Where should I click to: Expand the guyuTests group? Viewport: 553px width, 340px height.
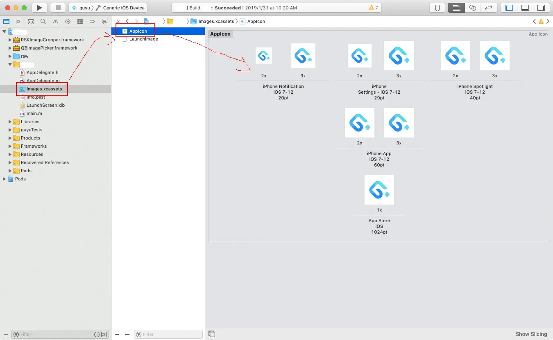pyautogui.click(x=10, y=130)
